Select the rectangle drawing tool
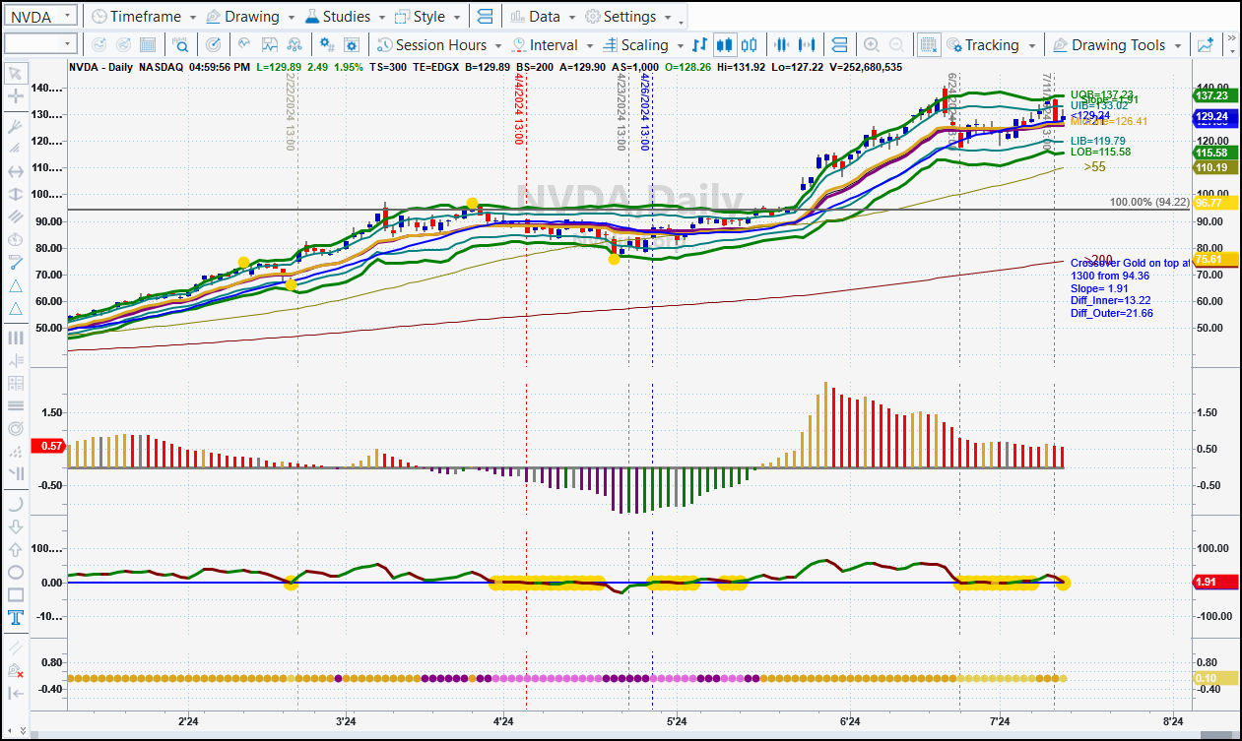 coord(16,594)
